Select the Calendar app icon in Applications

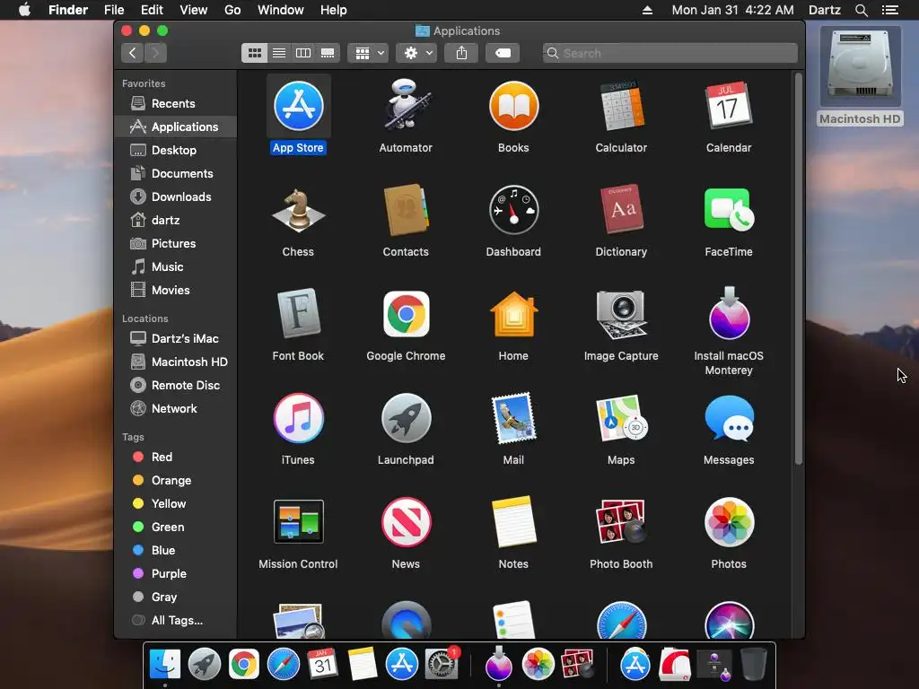(x=729, y=106)
